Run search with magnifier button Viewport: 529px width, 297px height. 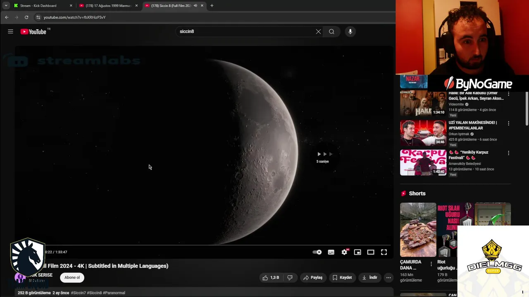(x=331, y=31)
